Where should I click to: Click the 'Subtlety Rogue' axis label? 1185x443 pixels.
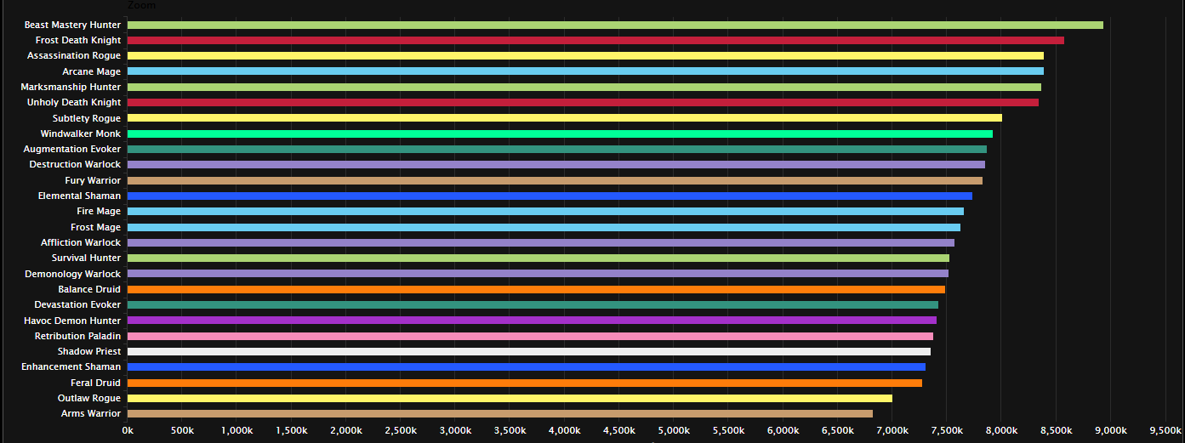click(87, 118)
